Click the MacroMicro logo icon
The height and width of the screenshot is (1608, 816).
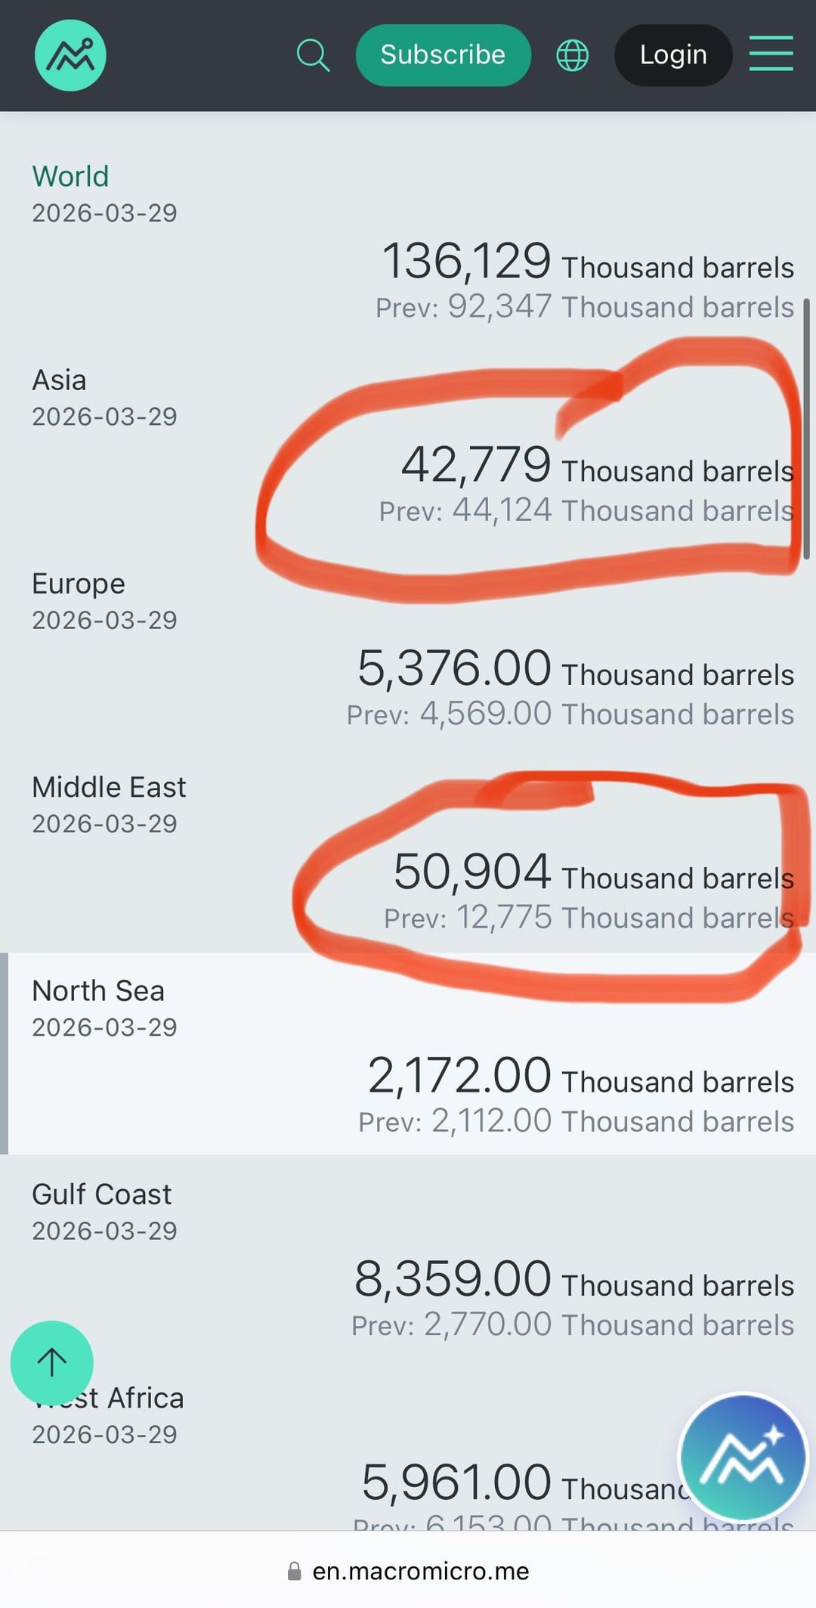pyautogui.click(x=70, y=55)
